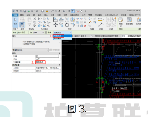Switch to the 一层顶板结构留洞 view tab
148x117 pixels.
point(131,36)
